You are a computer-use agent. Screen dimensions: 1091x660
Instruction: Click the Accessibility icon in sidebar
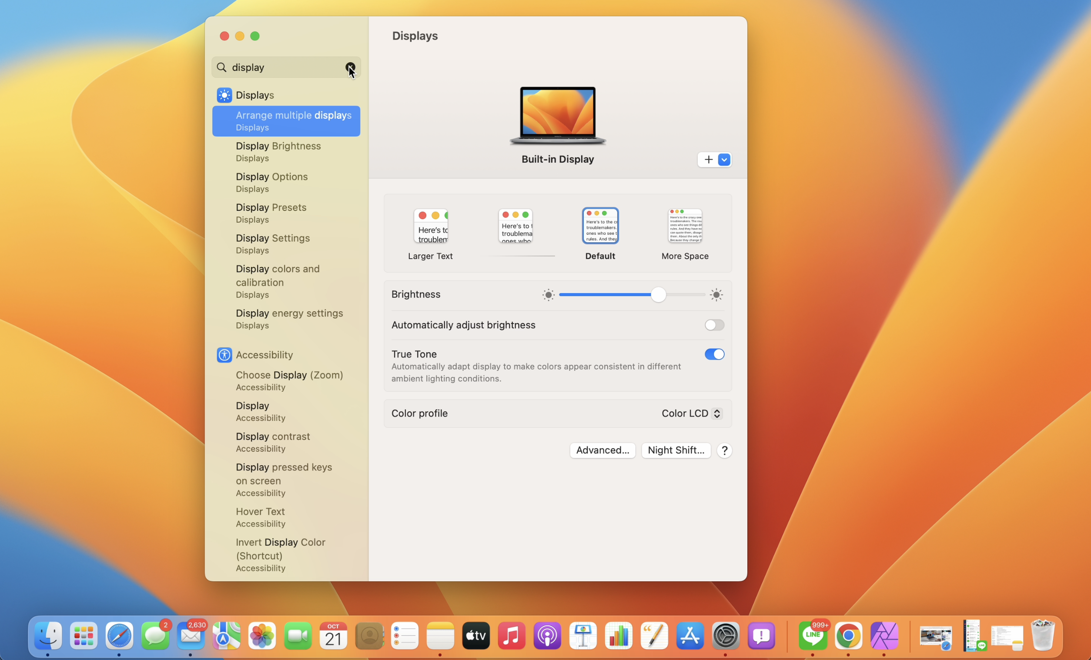click(224, 355)
